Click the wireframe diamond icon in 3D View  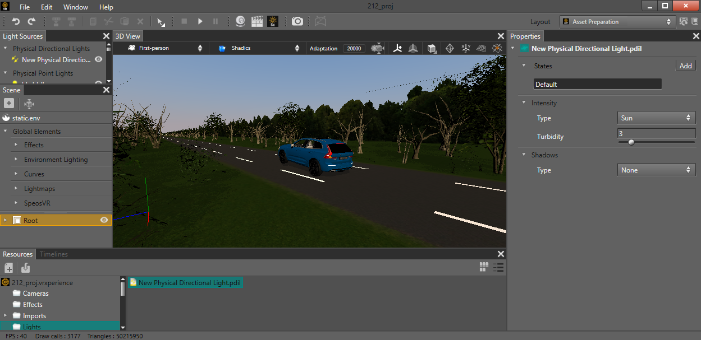(450, 48)
